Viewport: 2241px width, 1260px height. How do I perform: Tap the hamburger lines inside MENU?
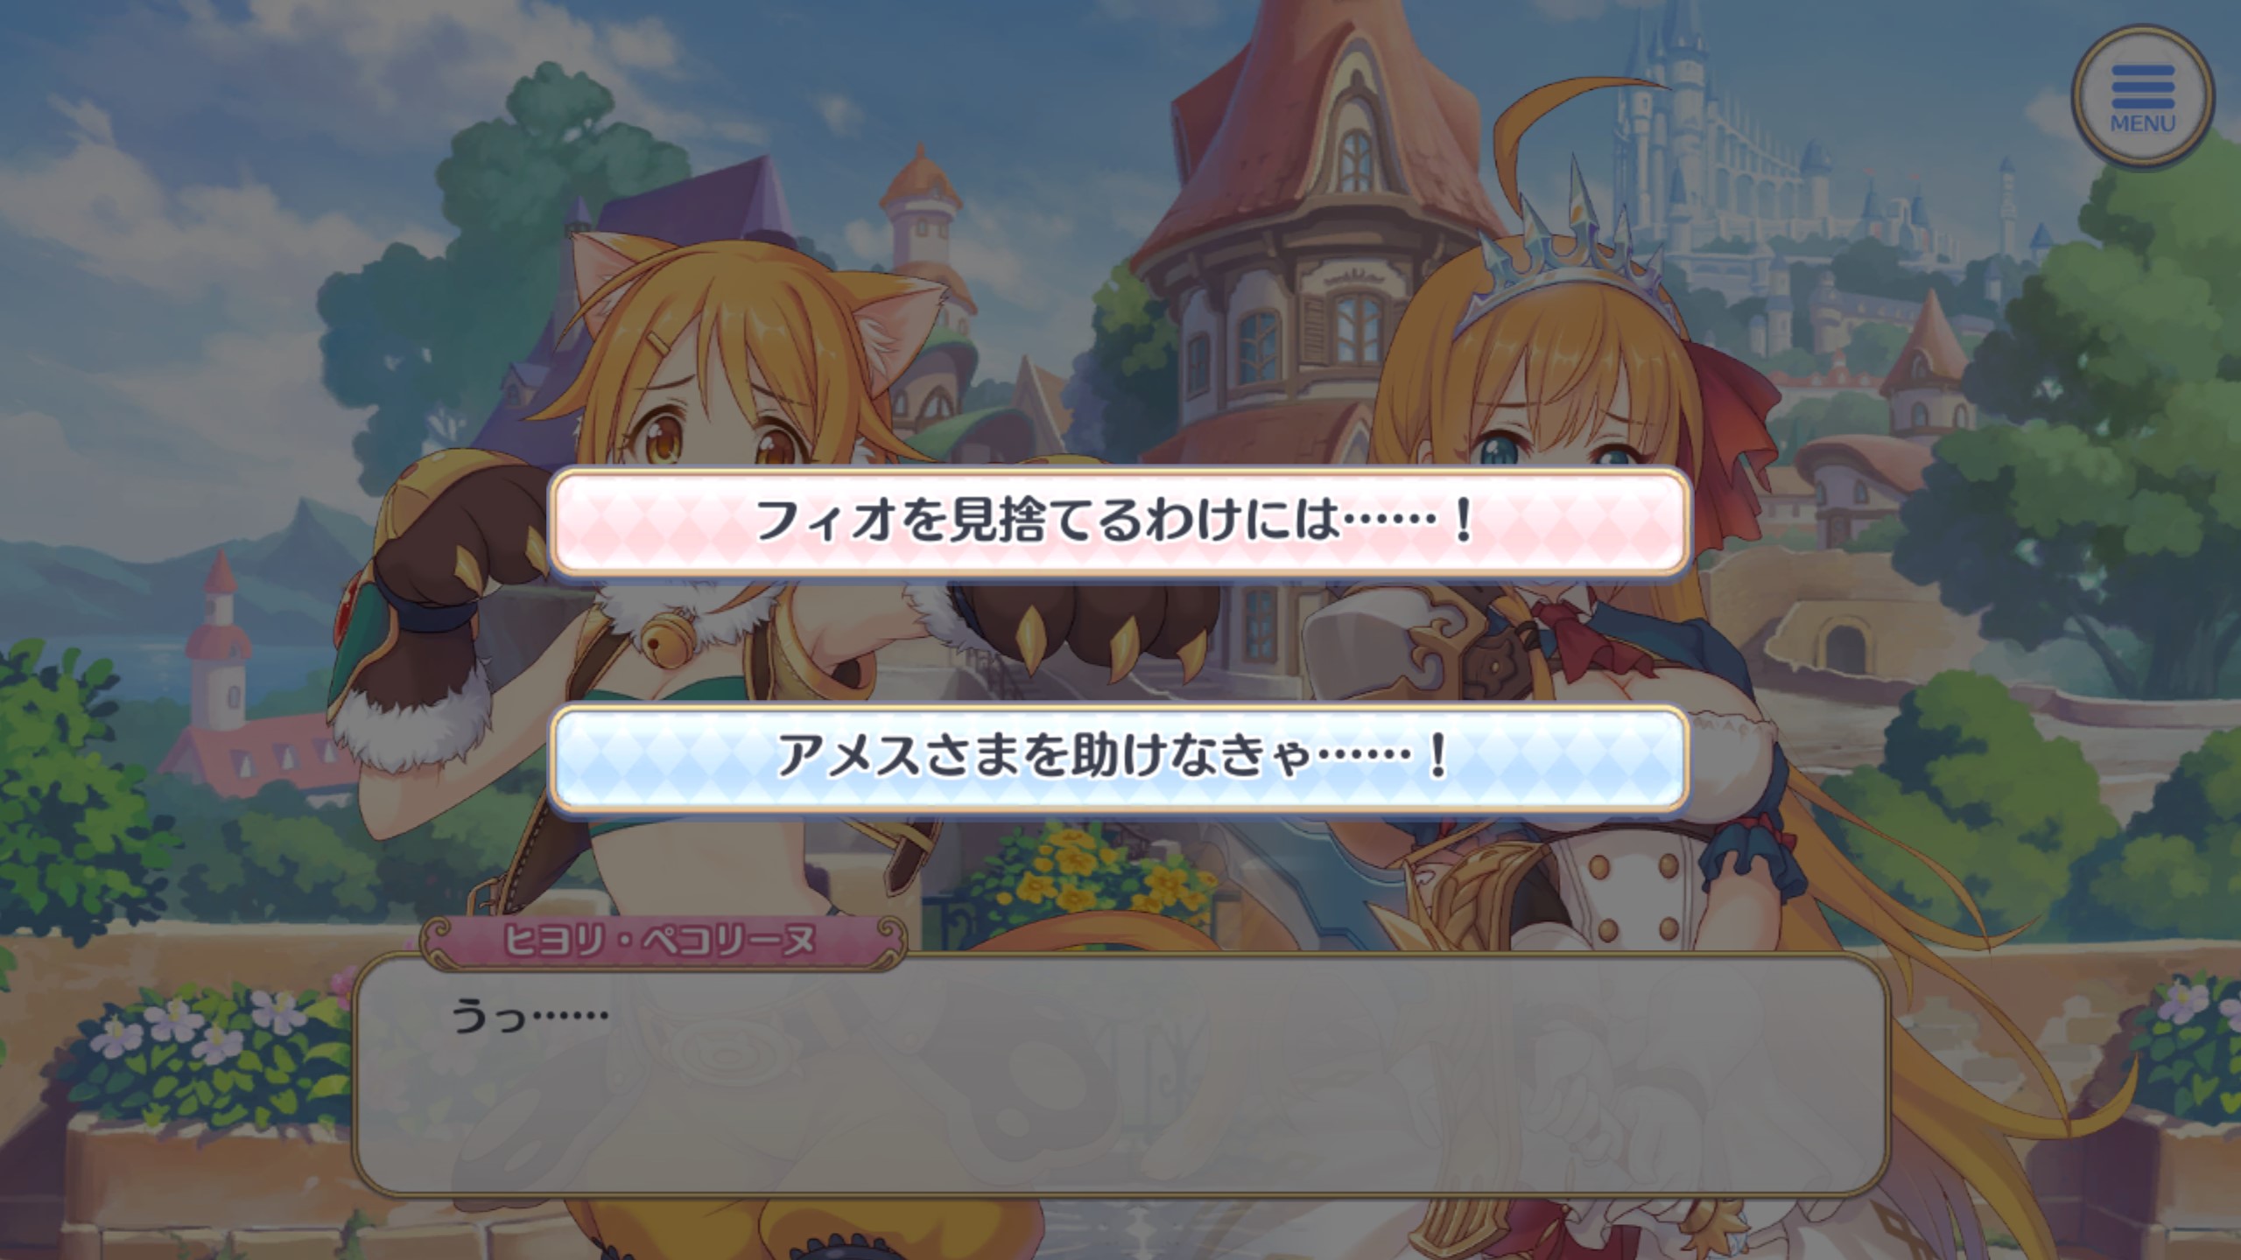click(2142, 87)
